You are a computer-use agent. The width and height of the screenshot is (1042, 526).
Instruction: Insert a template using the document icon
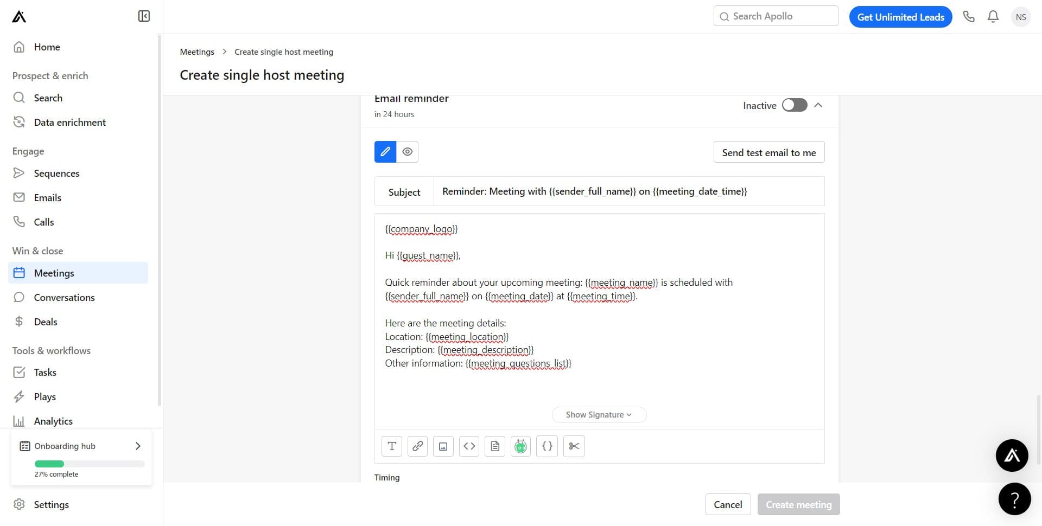[x=495, y=446]
